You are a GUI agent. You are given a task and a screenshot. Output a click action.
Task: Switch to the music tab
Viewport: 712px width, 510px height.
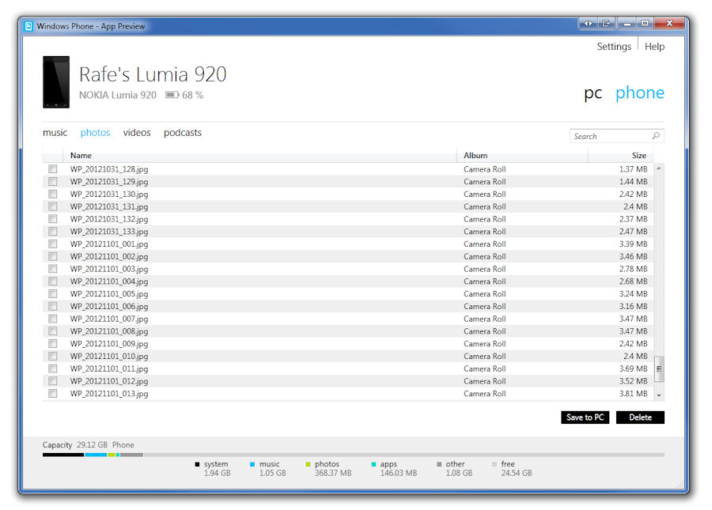click(x=55, y=133)
